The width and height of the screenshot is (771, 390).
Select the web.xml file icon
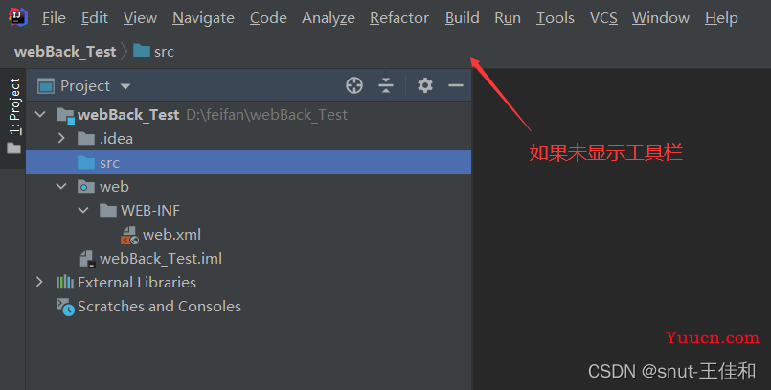(129, 235)
